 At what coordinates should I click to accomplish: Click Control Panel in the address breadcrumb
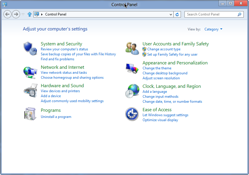[x=56, y=14]
